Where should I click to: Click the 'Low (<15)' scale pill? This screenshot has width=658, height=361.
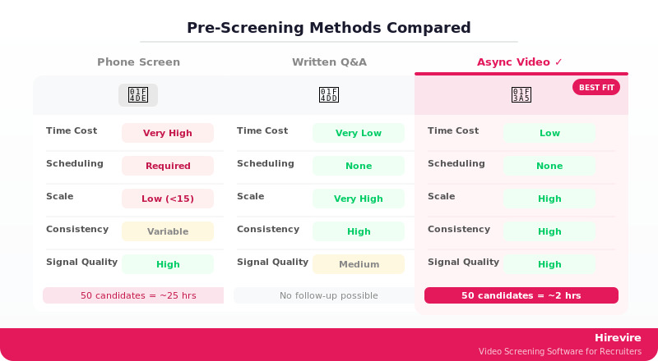click(168, 199)
